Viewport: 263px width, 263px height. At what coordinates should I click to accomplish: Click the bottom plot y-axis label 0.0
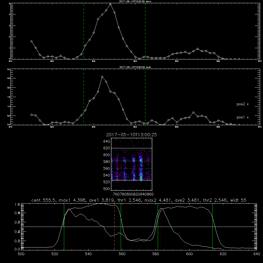[17, 249]
